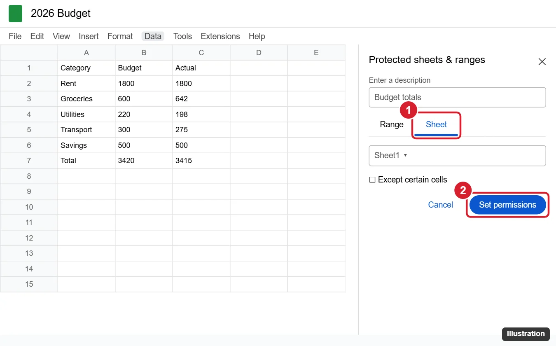Click the description field containing Budget totals
The height and width of the screenshot is (346, 556).
pos(457,97)
